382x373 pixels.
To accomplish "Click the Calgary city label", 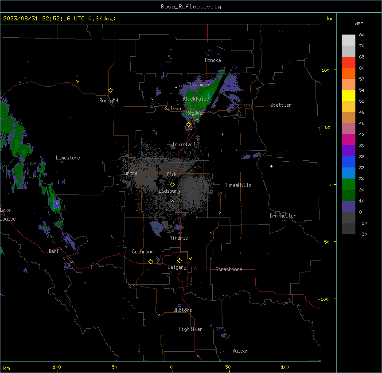I will point(177,267).
